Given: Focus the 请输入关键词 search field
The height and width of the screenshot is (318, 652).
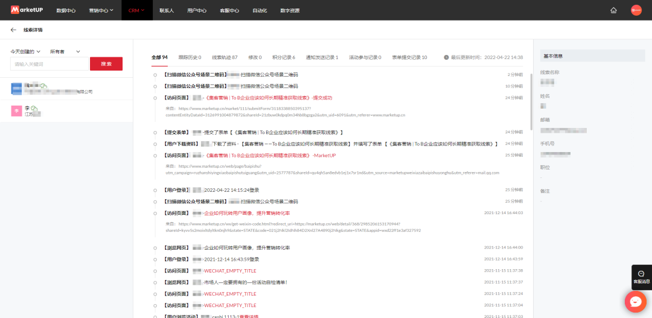Looking at the screenshot, I should point(49,64).
